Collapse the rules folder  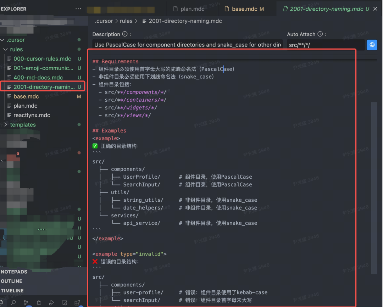tap(5, 49)
